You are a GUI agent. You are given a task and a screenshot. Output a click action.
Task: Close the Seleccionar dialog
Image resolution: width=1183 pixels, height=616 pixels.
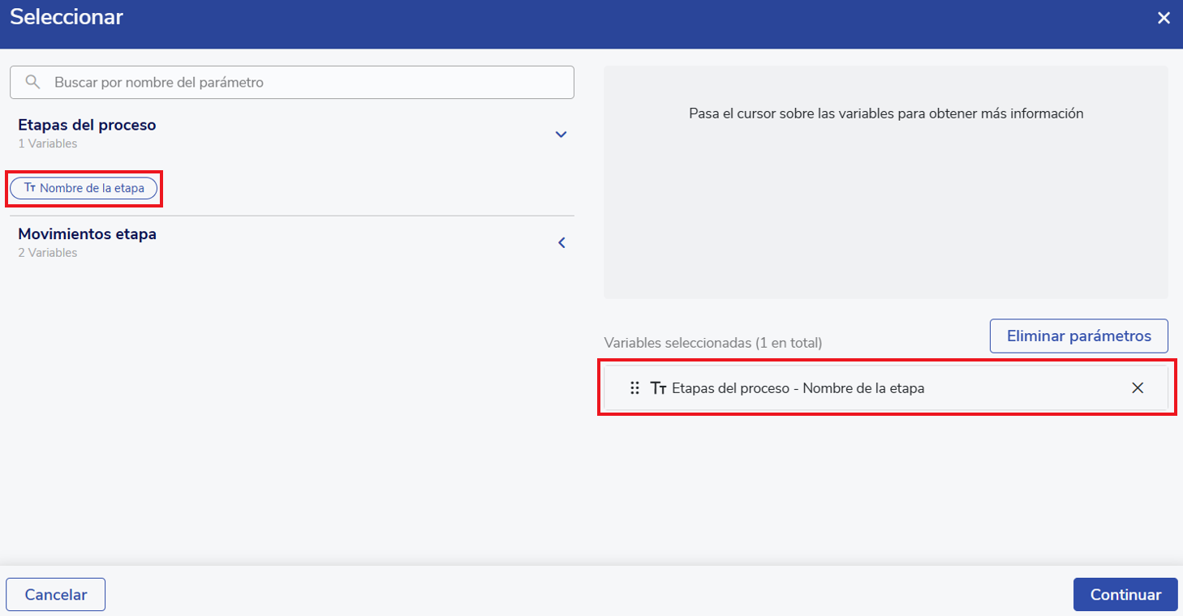tap(1164, 18)
